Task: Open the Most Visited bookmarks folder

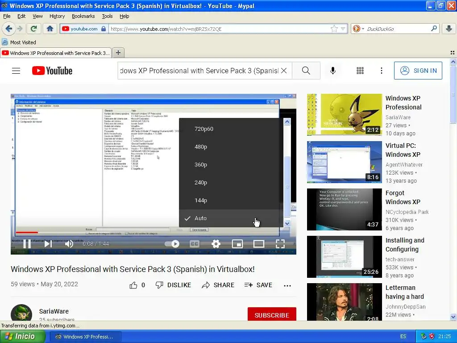Action: [x=19, y=42]
